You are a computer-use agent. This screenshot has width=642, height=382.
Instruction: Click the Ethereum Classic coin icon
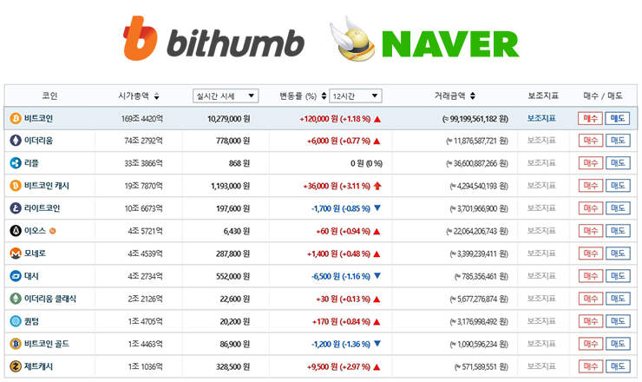(16, 299)
